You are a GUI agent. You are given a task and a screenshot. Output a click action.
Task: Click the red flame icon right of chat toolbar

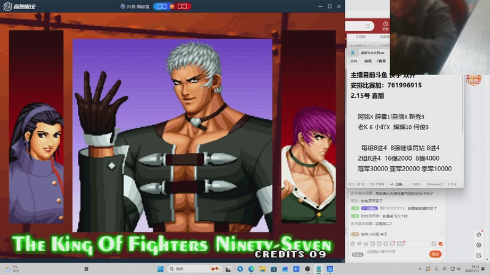coord(440,244)
